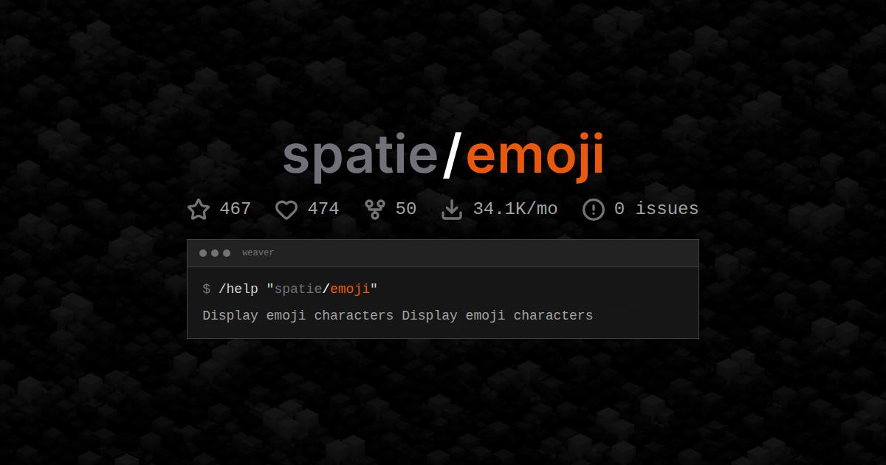Select the 474 likes count
The height and width of the screenshot is (465, 886).
pyautogui.click(x=323, y=209)
